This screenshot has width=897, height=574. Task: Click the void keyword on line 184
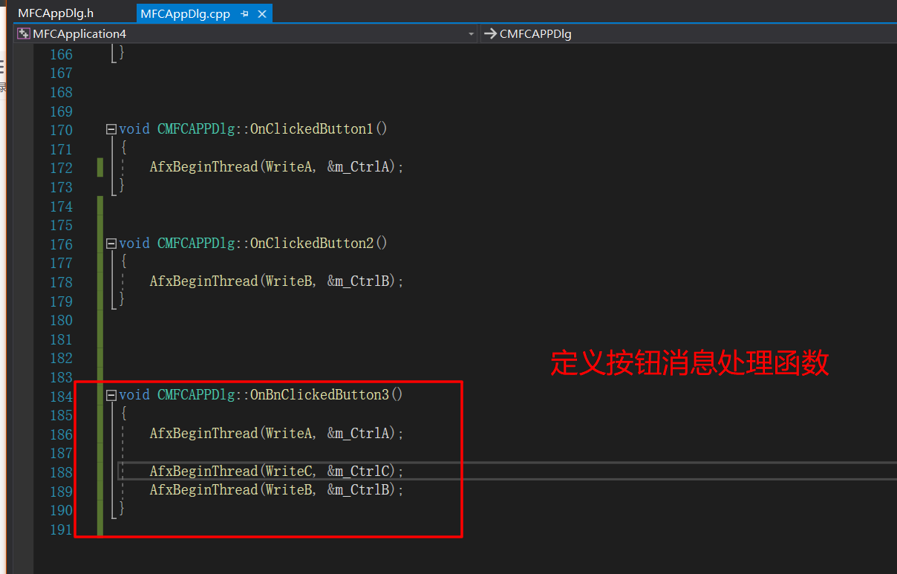(x=134, y=395)
